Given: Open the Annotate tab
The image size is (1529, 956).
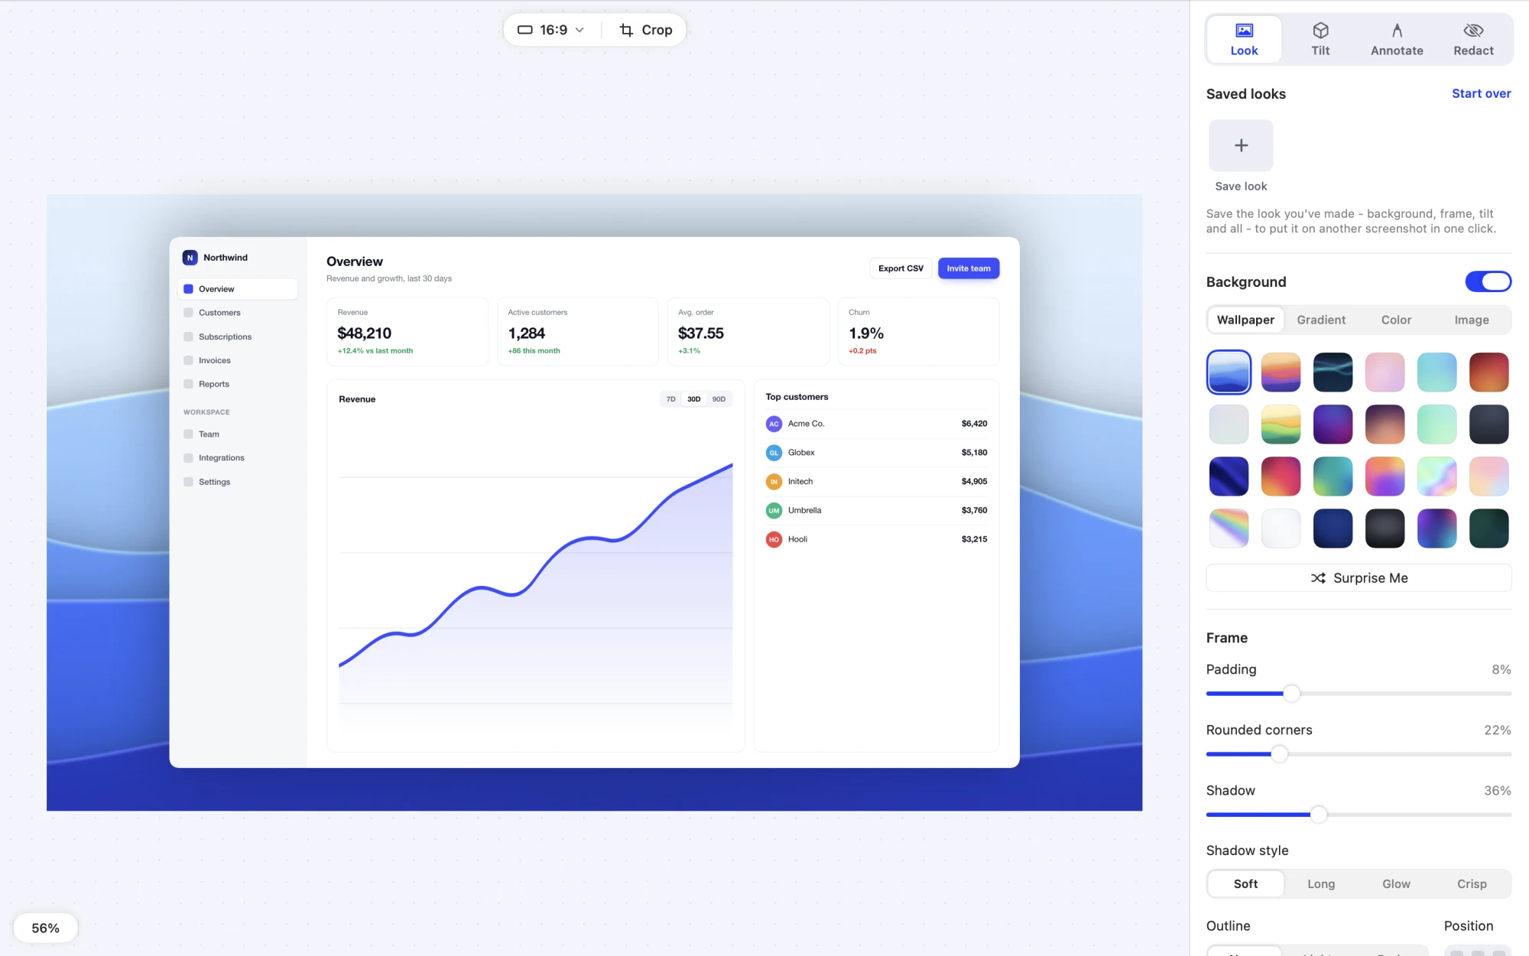Looking at the screenshot, I should point(1397,39).
